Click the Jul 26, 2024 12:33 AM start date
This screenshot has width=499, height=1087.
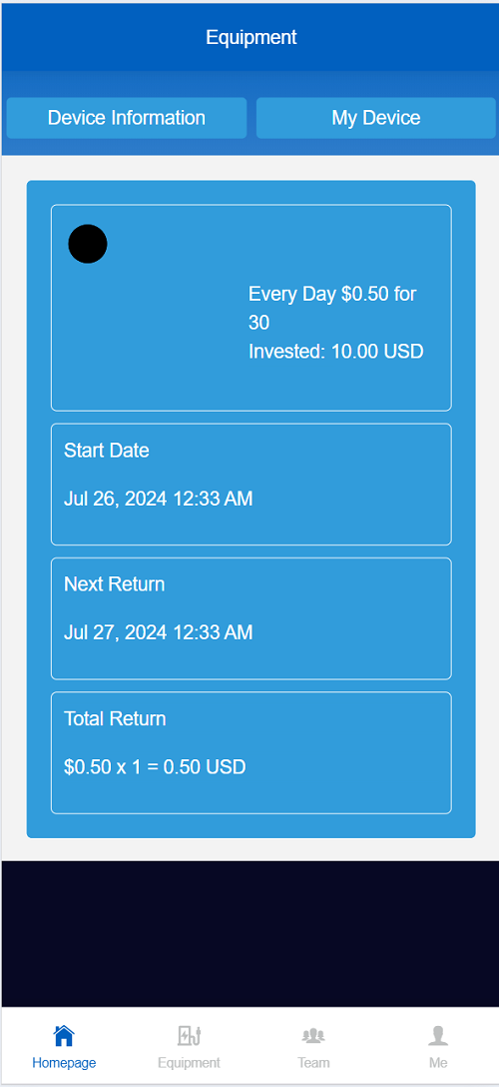point(159,499)
